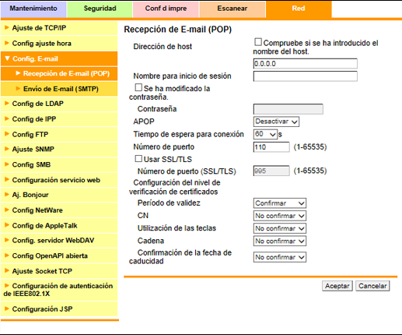Open Config NetWare settings
This screenshot has height=335, width=402.
click(x=59, y=210)
